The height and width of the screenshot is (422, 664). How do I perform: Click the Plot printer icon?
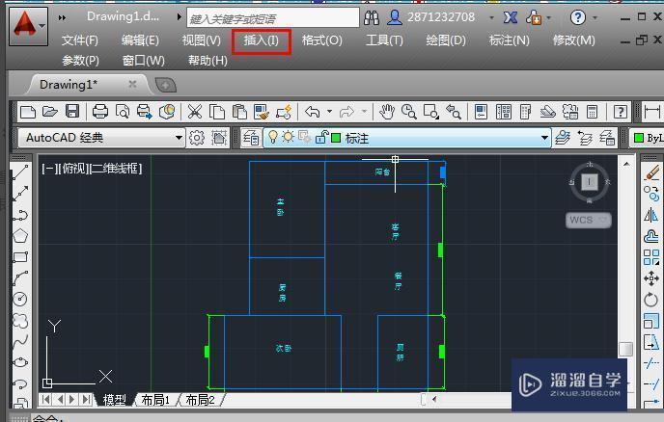click(100, 112)
